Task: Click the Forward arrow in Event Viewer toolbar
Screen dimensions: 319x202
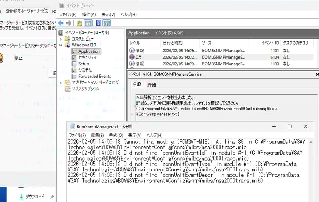Action: (x=68, y=23)
